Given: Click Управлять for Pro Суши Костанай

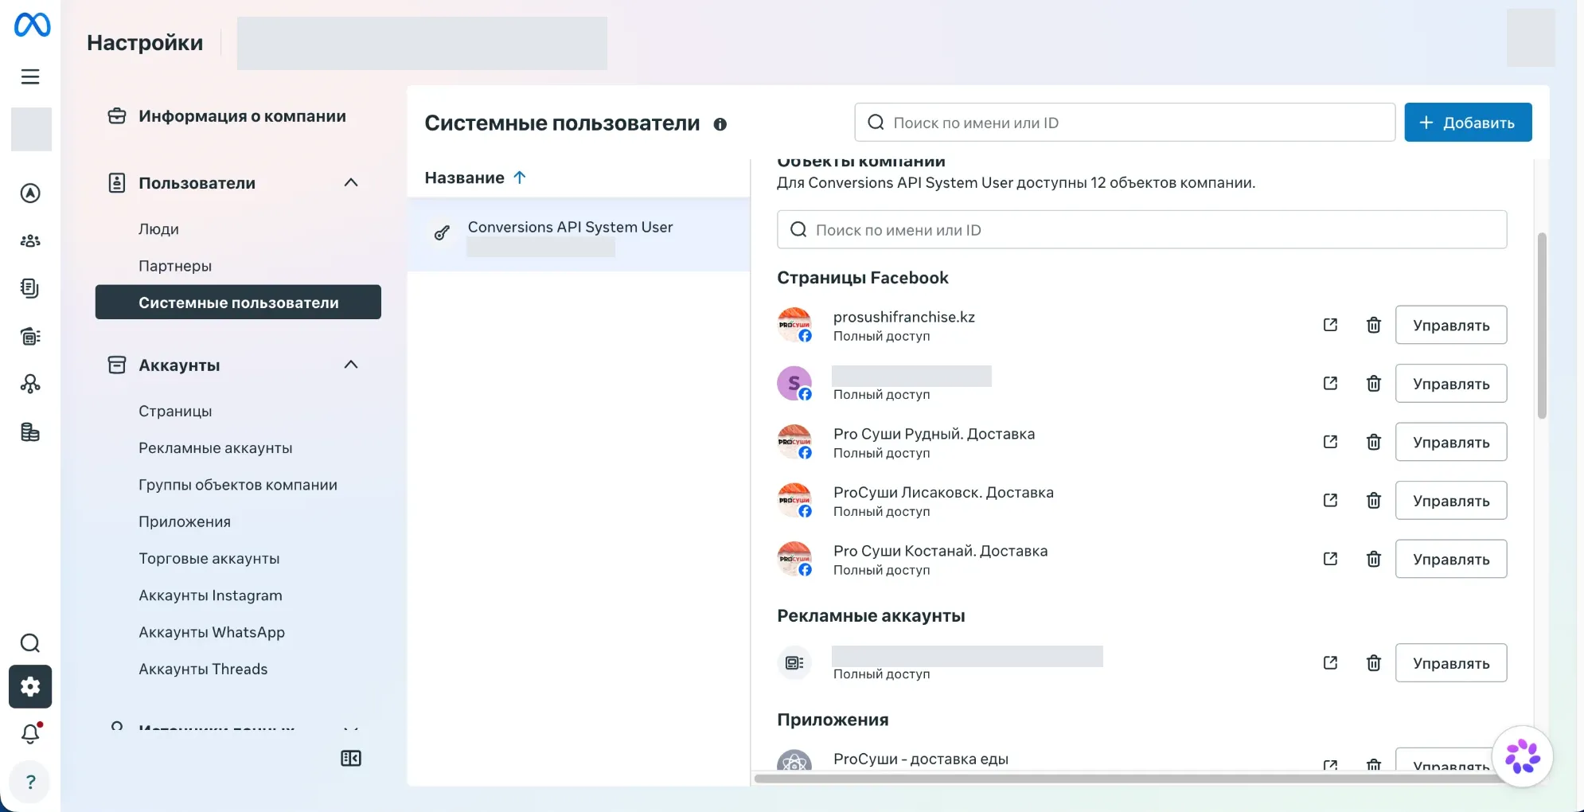Looking at the screenshot, I should (1451, 559).
